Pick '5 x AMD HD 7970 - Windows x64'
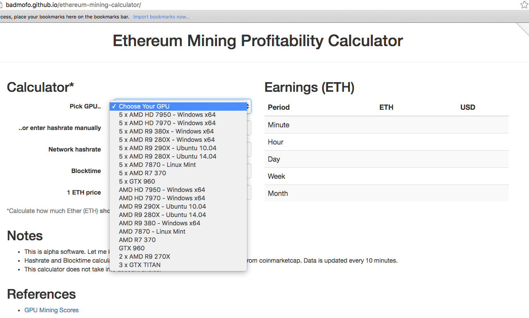The height and width of the screenshot is (318, 529). click(x=178, y=123)
